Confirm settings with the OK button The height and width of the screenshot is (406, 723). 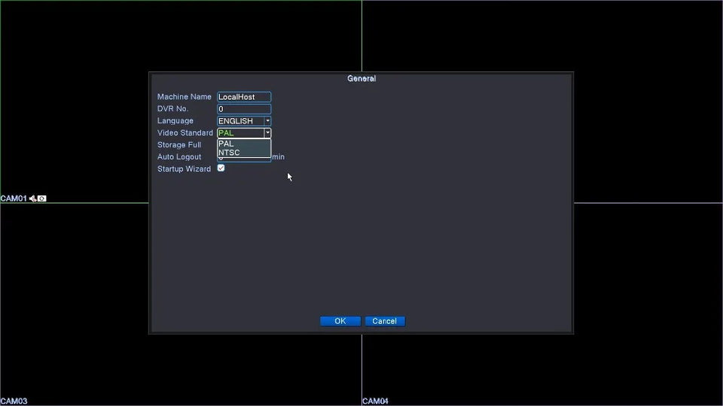pos(340,321)
